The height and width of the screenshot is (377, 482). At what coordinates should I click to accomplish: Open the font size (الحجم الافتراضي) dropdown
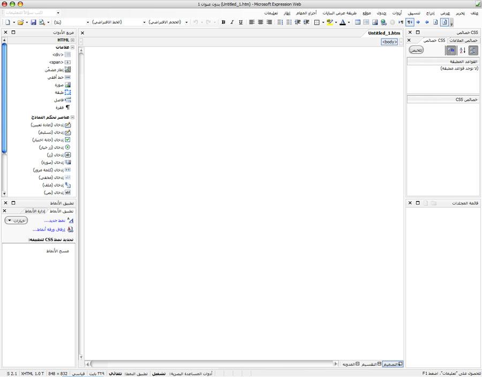click(x=166, y=22)
